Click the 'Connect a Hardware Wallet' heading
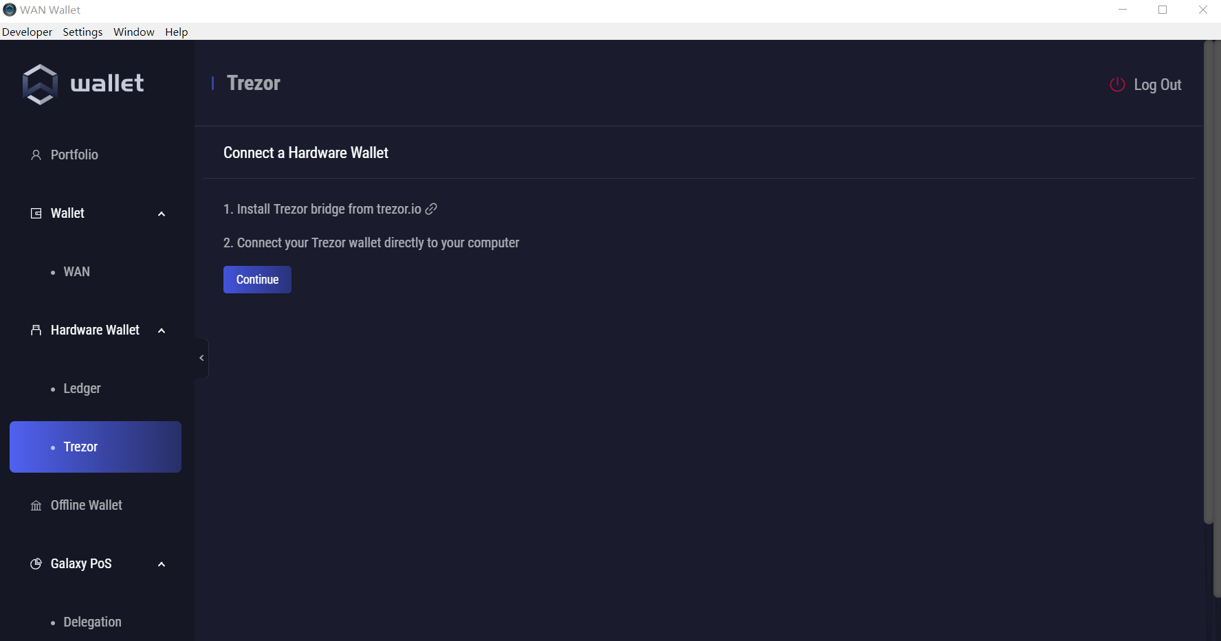The height and width of the screenshot is (641, 1221). 306,153
